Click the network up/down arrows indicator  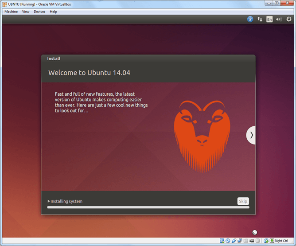[260, 20]
